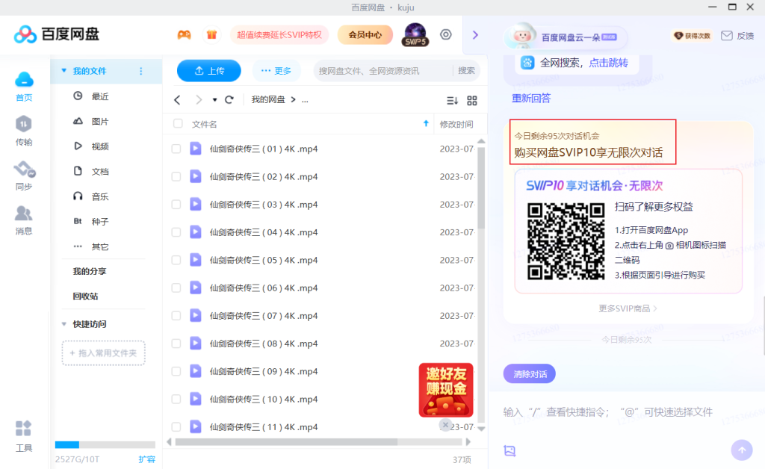The width and height of the screenshot is (765, 469).
Task: Open the 同步 sync sidebar icon
Action: point(24,174)
